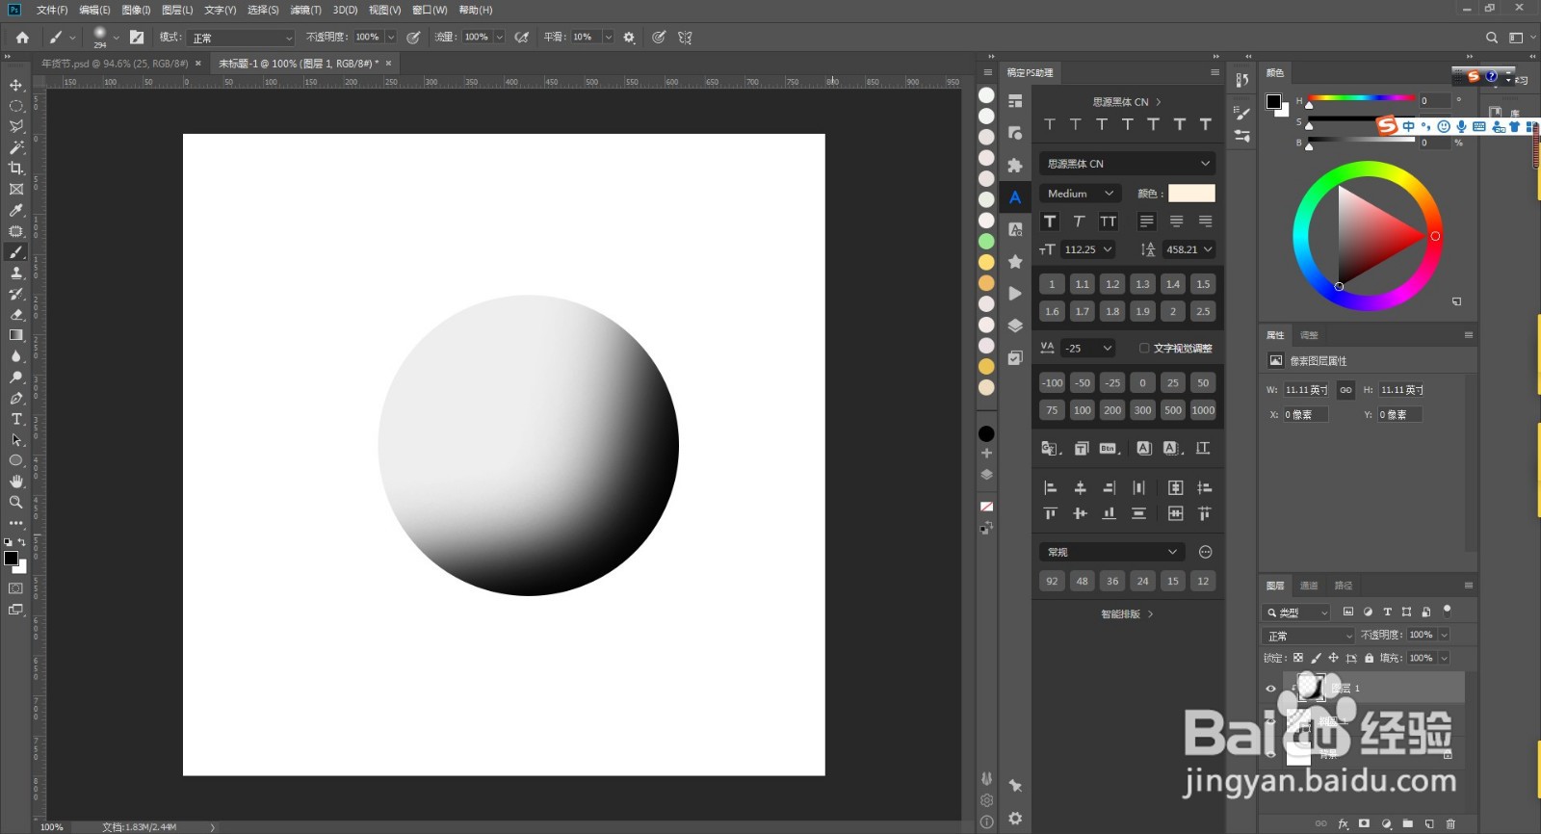Toggle Quick Mask mode
Screen dimensions: 1541x834
pos(16,588)
